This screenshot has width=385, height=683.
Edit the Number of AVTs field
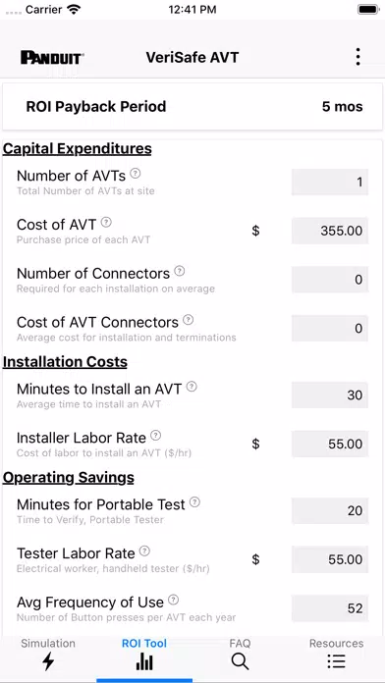[330, 183]
